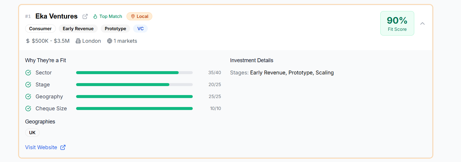Click the Prototype tag
461x162 pixels.
[115, 29]
